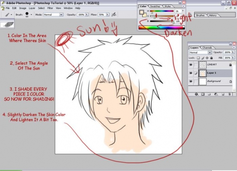Click the S saturation slider bar
The width and height of the screenshot is (237, 171).
(x=162, y=16)
